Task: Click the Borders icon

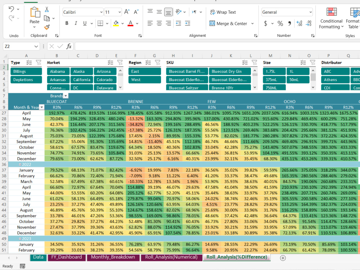Action: tap(100, 23)
